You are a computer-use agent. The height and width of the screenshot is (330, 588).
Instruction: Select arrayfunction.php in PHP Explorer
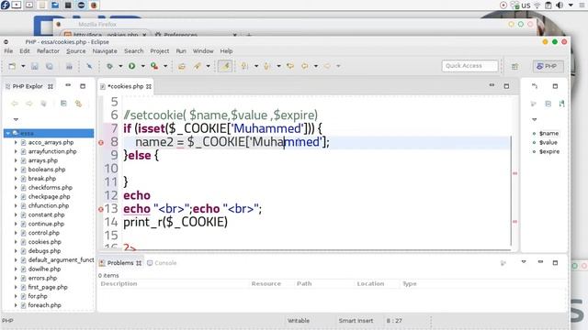pyautogui.click(x=52, y=151)
